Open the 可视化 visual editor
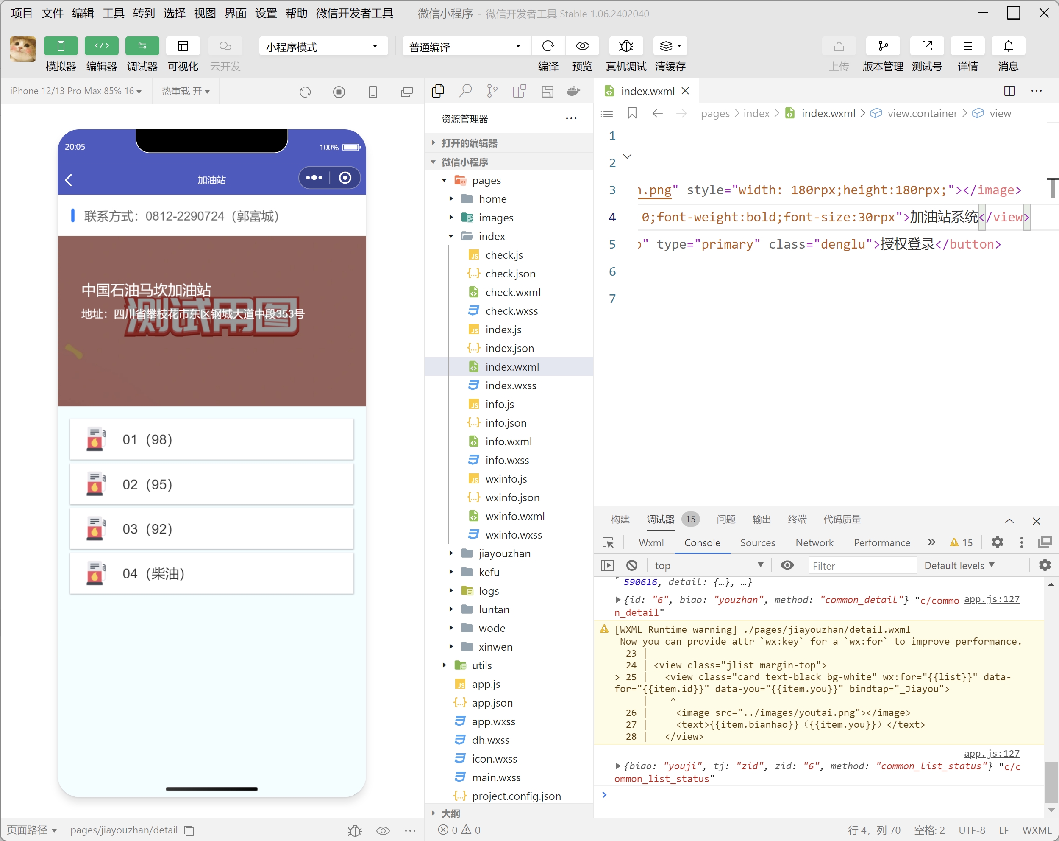The height and width of the screenshot is (841, 1059). click(183, 46)
